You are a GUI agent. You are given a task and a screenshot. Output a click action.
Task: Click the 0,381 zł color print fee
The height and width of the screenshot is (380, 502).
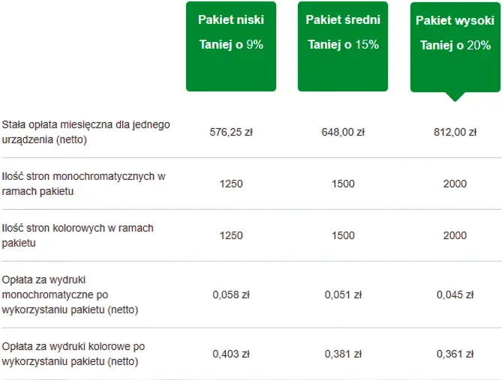[343, 354]
